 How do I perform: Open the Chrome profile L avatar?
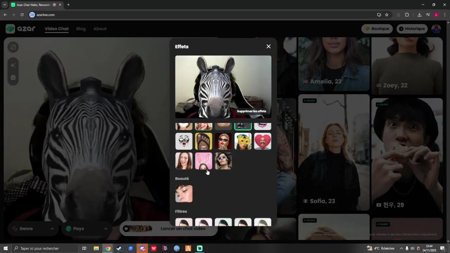coord(436,15)
